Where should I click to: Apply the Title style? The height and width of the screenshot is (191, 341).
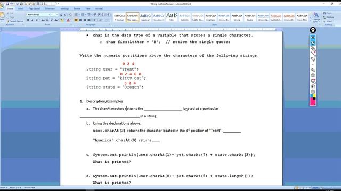point(172,17)
